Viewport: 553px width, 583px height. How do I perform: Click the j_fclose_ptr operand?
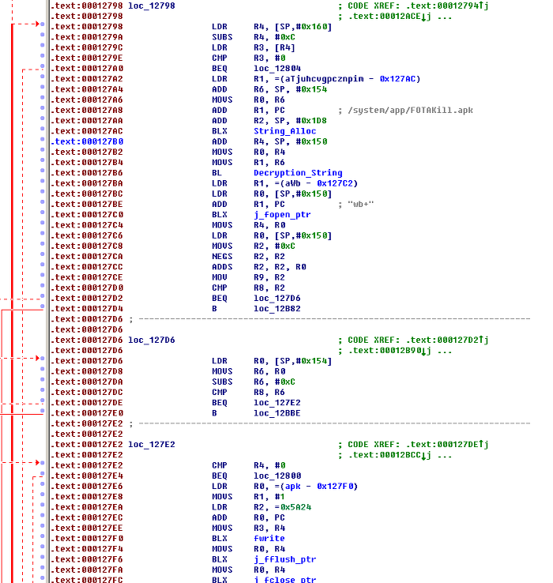click(x=284, y=579)
